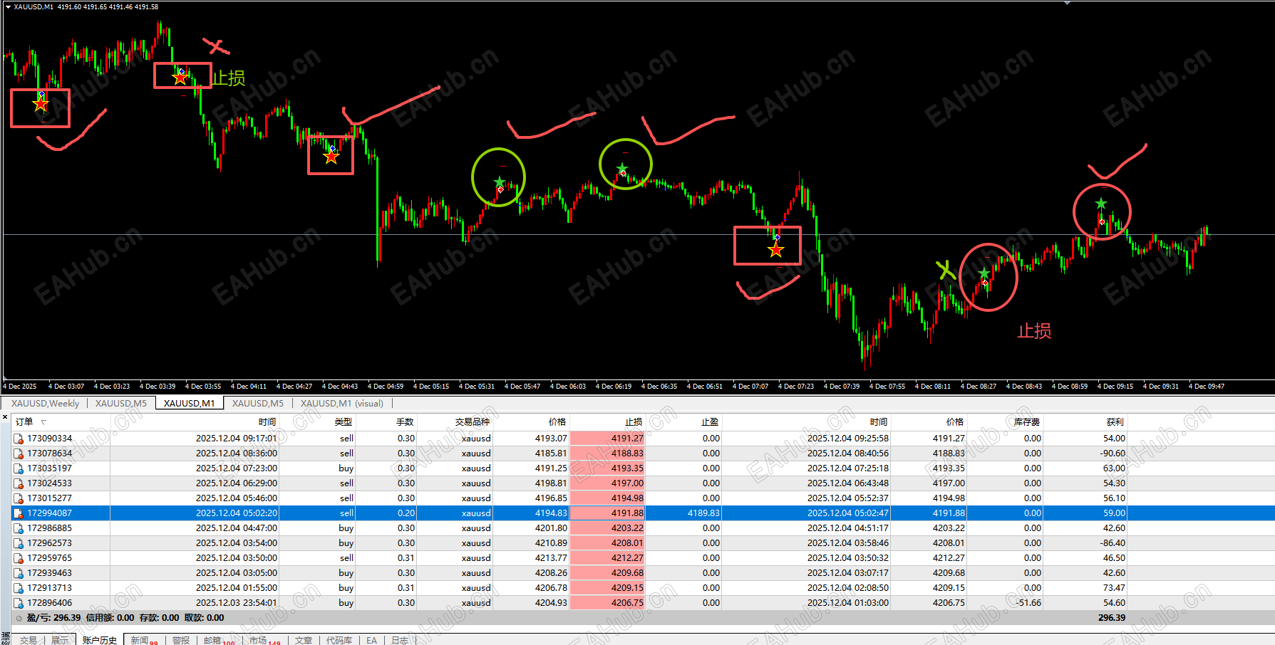Switch to the XAUUSD,M1 (visual) tab
This screenshot has width=1275, height=645.
(x=342, y=404)
